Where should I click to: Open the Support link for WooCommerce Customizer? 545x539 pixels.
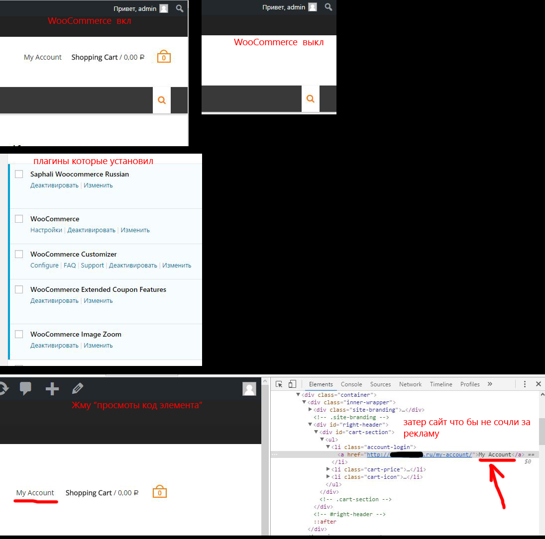(92, 266)
